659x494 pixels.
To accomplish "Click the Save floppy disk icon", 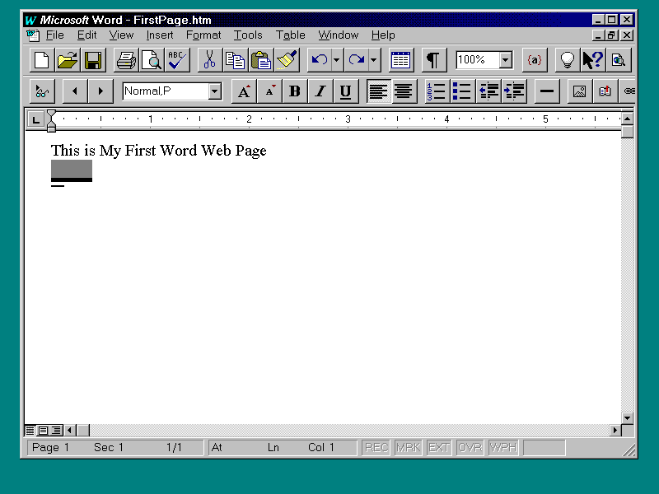I will click(x=93, y=60).
